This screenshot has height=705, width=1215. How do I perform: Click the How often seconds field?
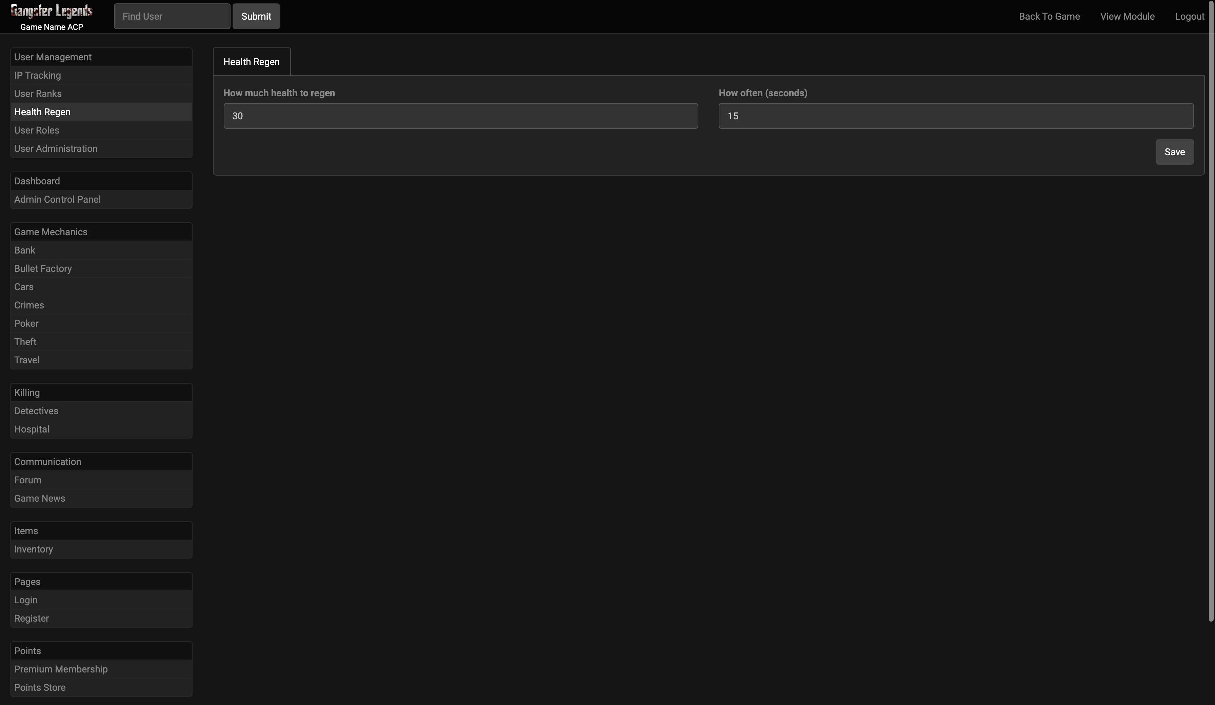click(x=956, y=116)
